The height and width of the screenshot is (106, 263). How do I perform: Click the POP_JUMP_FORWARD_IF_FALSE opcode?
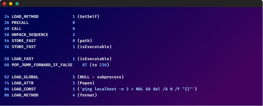(x=42, y=65)
